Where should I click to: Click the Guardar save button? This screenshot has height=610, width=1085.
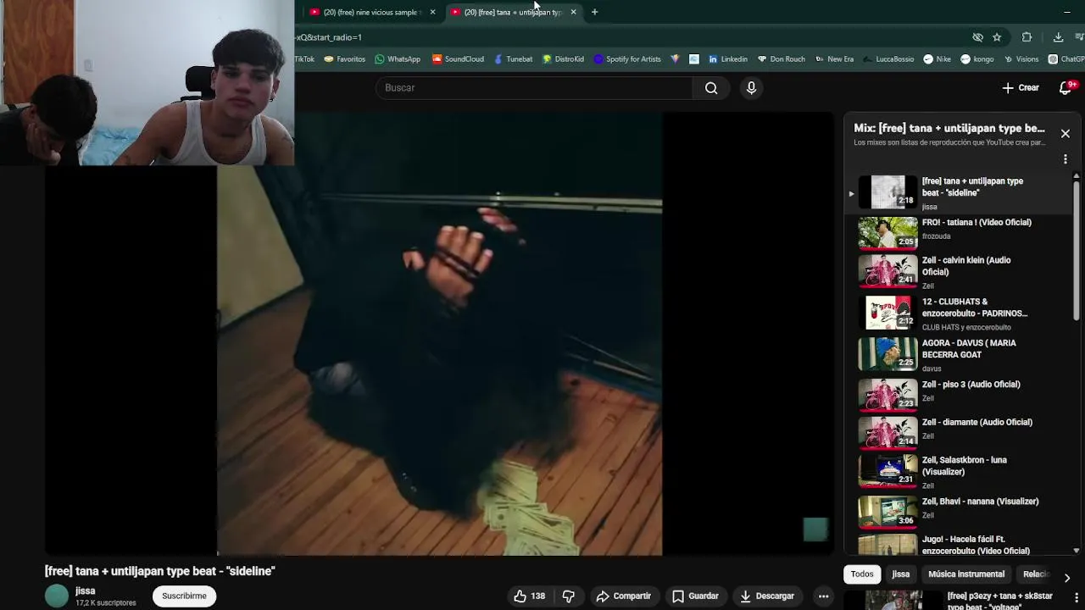click(695, 596)
